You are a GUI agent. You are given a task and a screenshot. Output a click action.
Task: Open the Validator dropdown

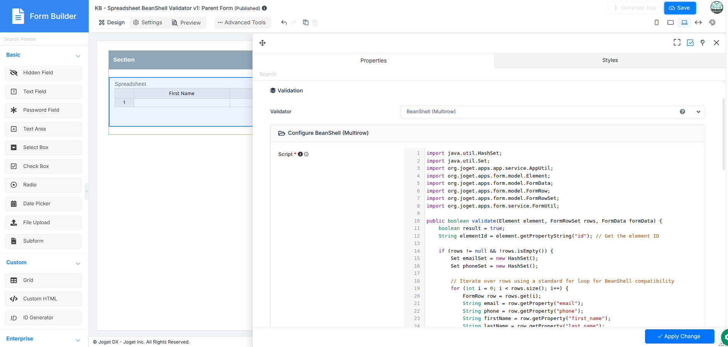tap(552, 112)
